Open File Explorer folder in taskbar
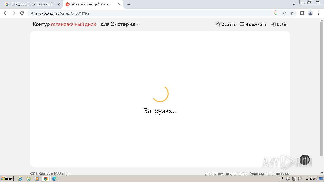Image resolution: width=324 pixels, height=182 pixels. (x=29, y=179)
